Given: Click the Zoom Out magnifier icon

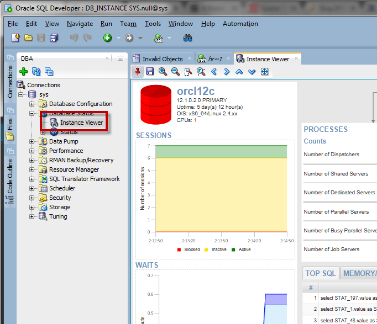Looking at the screenshot, I should click(x=176, y=72).
